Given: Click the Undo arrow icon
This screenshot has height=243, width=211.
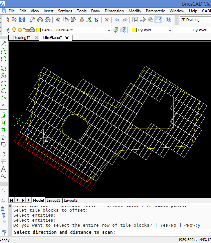Looking at the screenshot, I should (117, 20).
